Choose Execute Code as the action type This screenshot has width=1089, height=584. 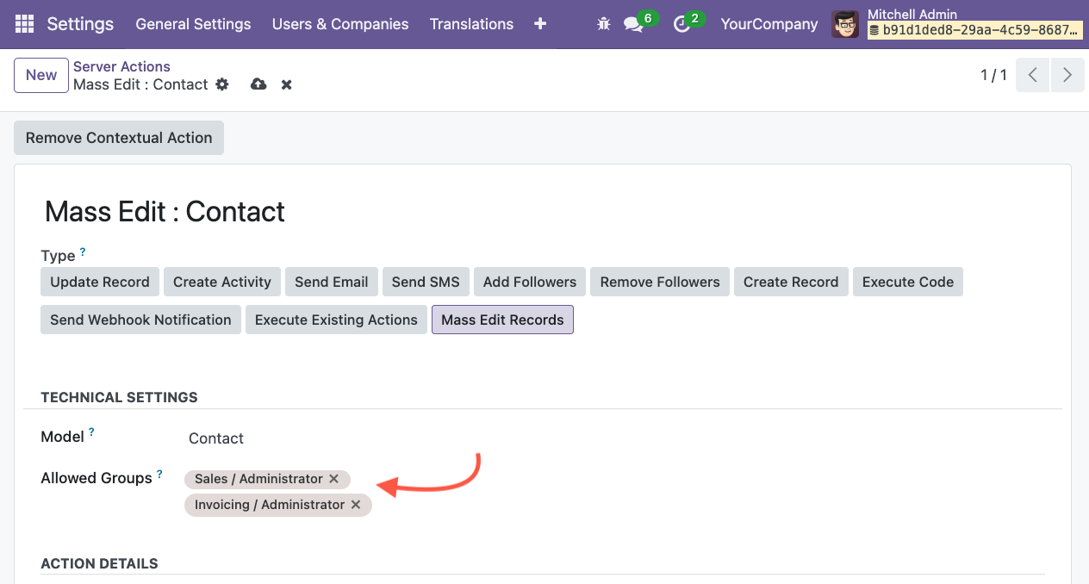point(907,282)
